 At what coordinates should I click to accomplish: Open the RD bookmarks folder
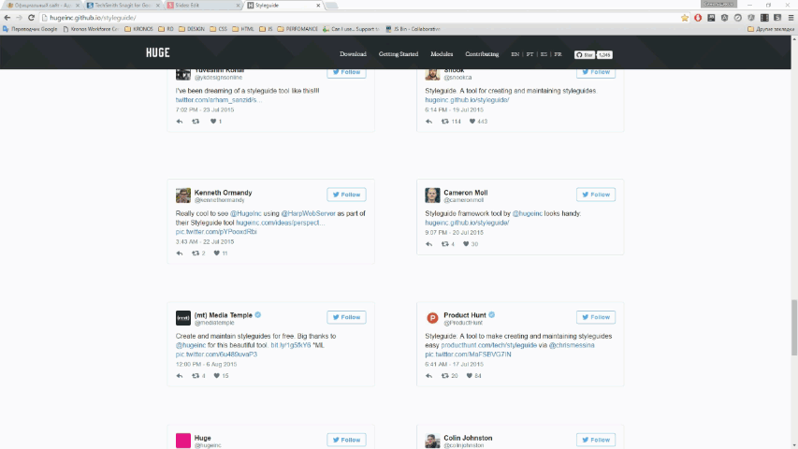pos(166,29)
